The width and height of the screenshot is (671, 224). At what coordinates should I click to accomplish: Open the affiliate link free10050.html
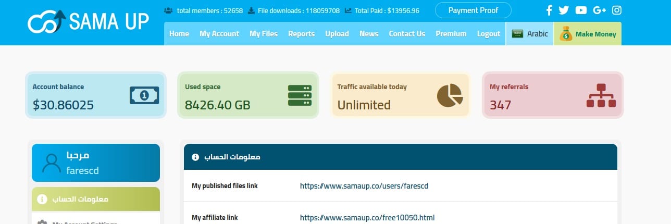tap(367, 218)
